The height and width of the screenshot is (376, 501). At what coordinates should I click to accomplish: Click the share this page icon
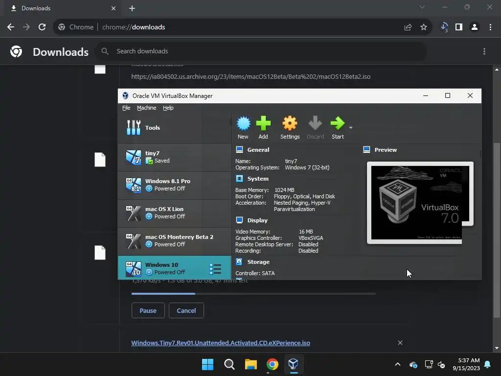point(408,27)
